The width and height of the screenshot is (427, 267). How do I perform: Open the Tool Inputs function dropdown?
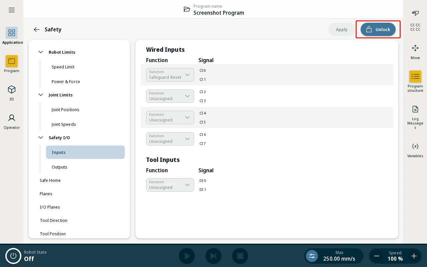(x=170, y=185)
